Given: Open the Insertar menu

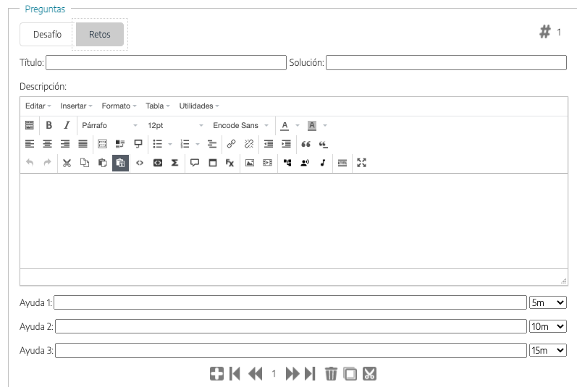Looking at the screenshot, I should pos(76,106).
